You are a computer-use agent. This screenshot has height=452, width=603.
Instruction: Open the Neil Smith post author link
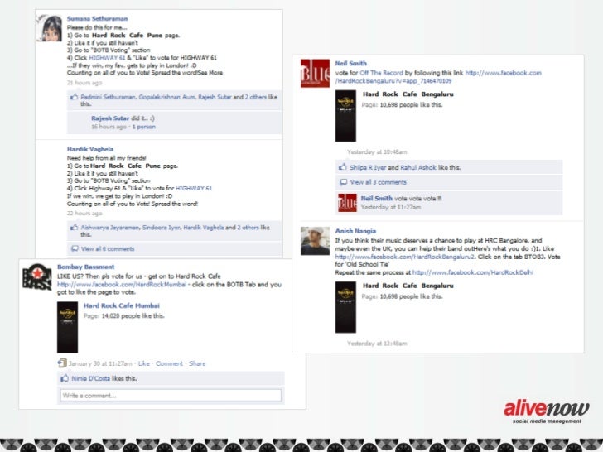[x=350, y=64]
